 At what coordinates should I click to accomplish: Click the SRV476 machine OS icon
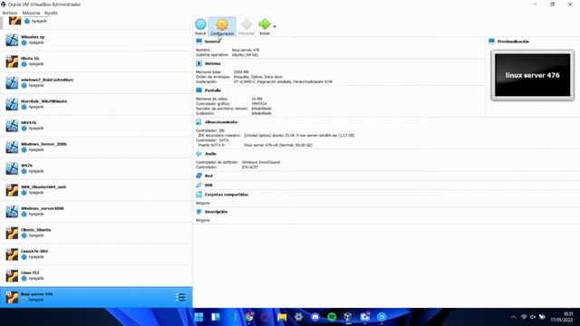(12, 126)
